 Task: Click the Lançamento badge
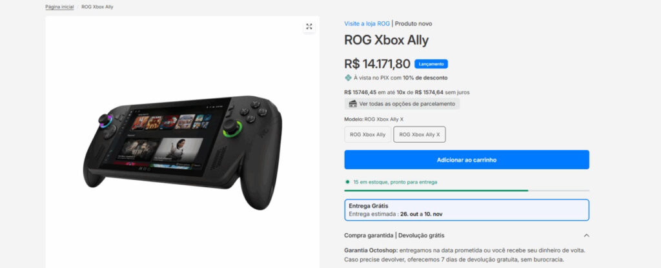pyautogui.click(x=431, y=64)
